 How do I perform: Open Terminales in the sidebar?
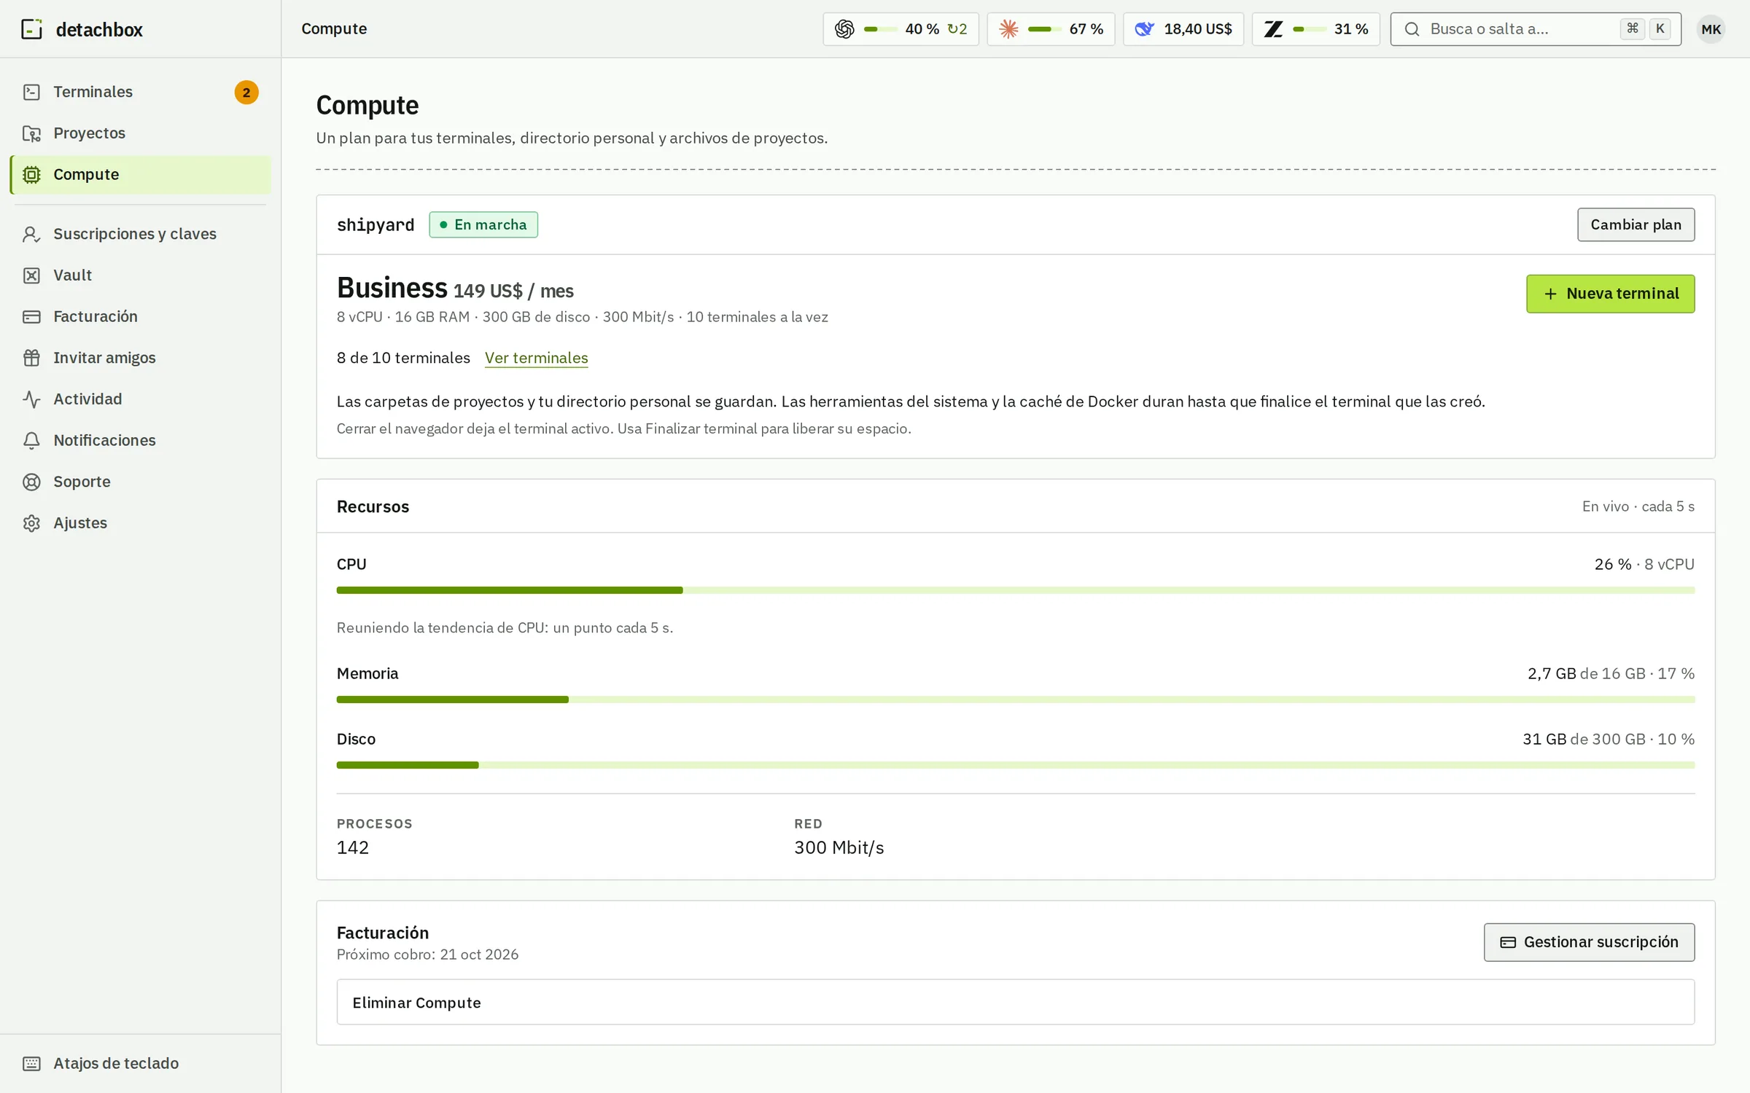point(141,92)
